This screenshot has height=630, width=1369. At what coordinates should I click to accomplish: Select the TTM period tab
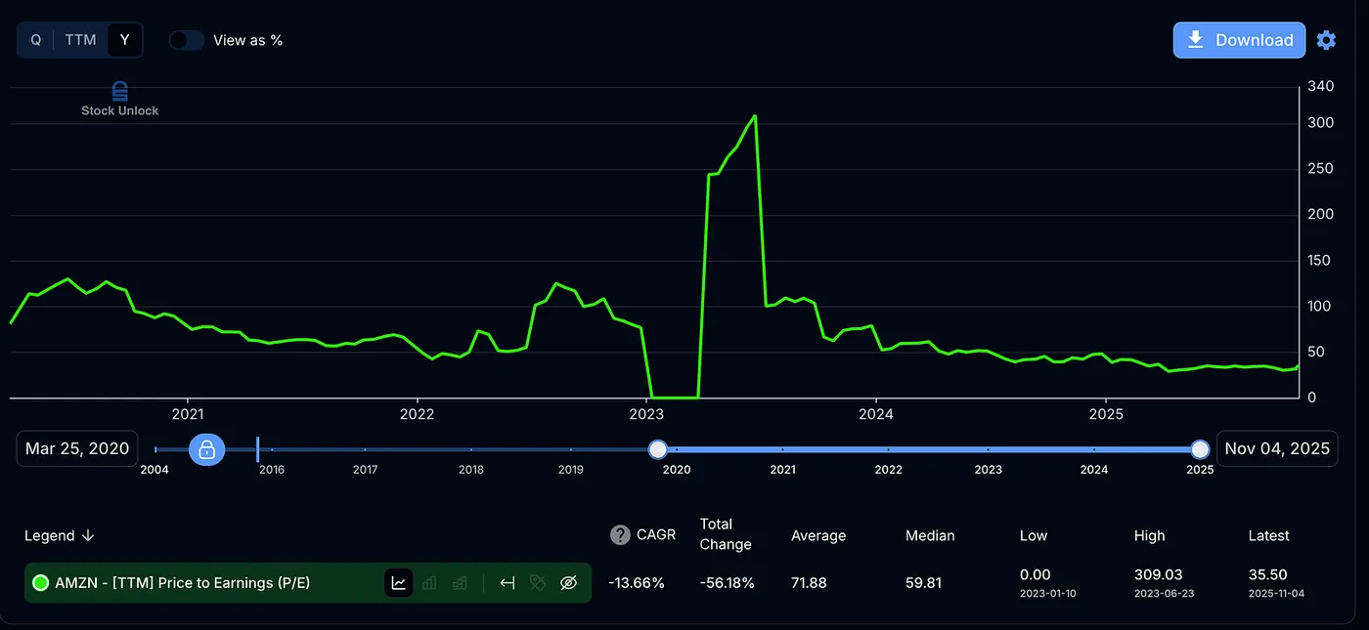pos(80,40)
